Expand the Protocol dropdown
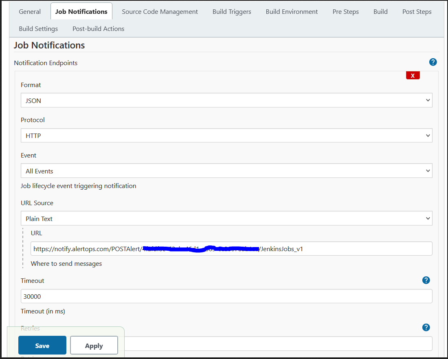 pos(226,136)
